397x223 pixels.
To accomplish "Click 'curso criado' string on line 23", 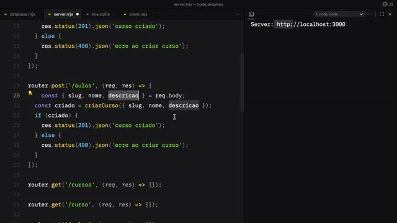I will [135, 125].
